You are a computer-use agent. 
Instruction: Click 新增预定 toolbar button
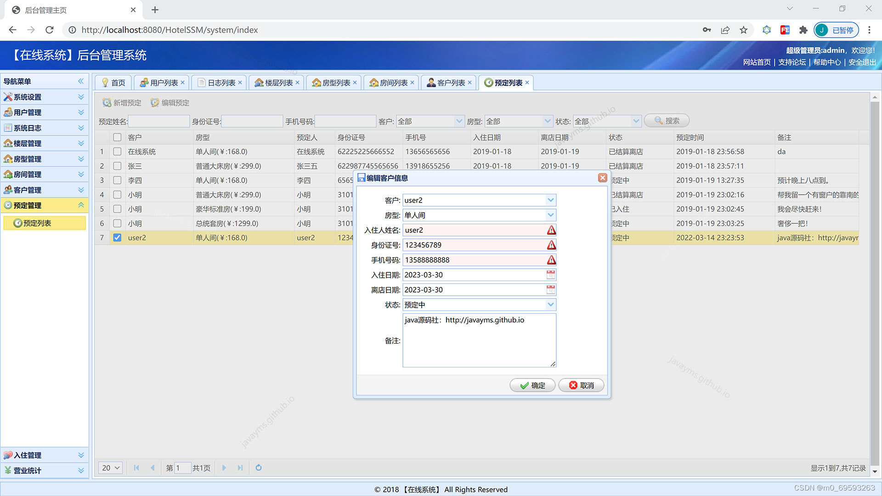point(122,103)
